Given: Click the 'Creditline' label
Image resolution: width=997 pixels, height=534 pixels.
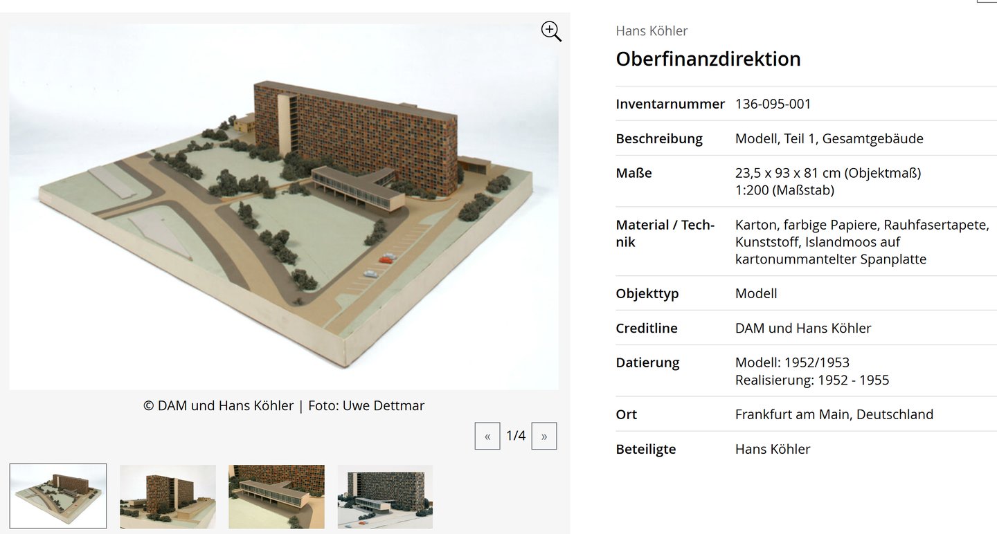Looking at the screenshot, I should (x=647, y=328).
